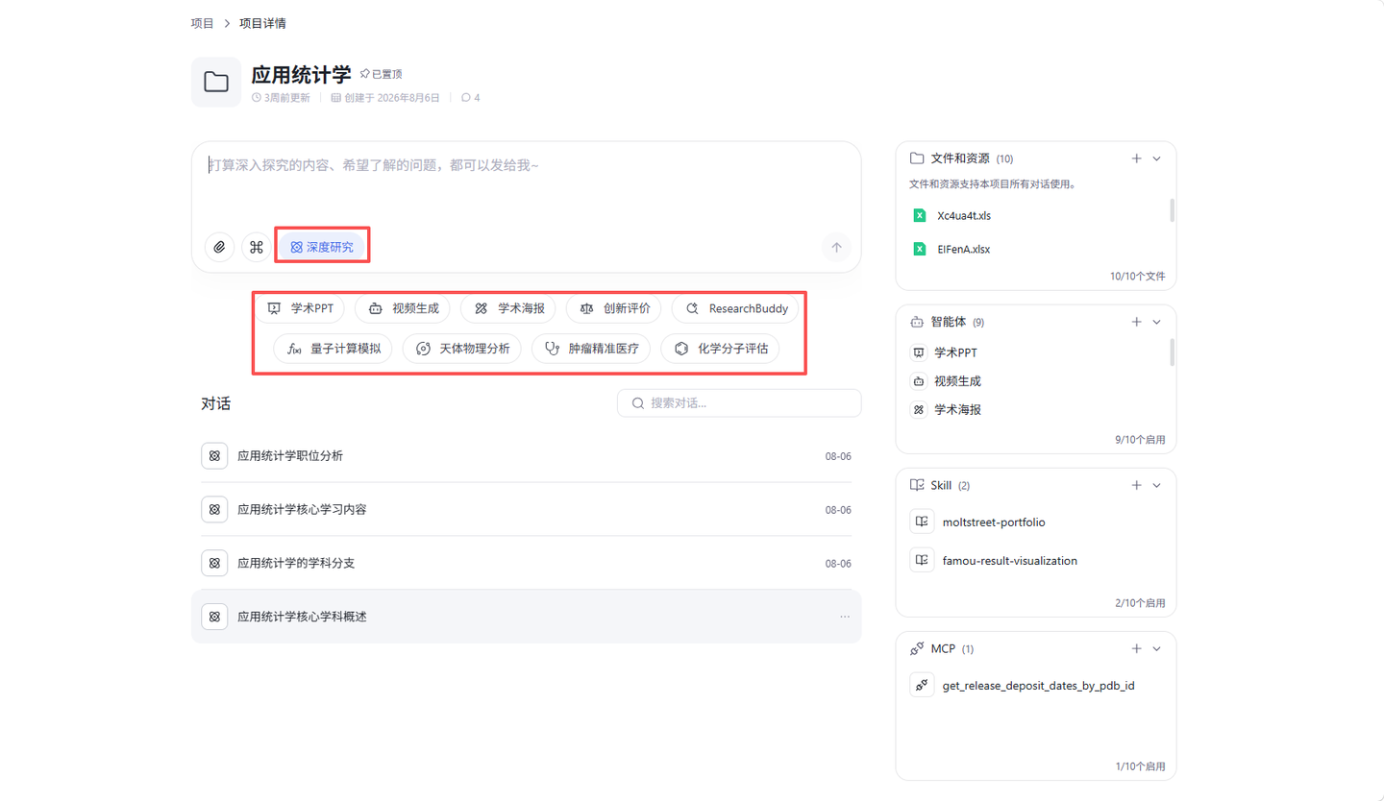Add a new agent with the 智能体 plus icon

[x=1136, y=322]
